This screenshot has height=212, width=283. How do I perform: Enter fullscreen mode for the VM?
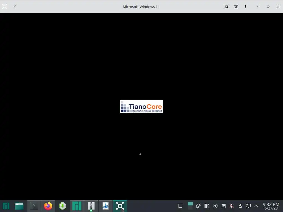point(227,7)
